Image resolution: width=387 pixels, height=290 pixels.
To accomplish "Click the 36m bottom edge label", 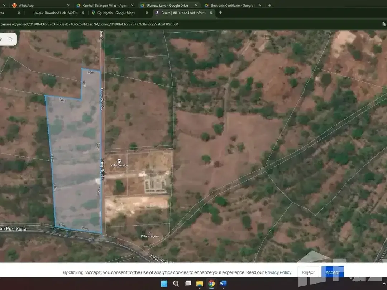I will click(x=85, y=228).
